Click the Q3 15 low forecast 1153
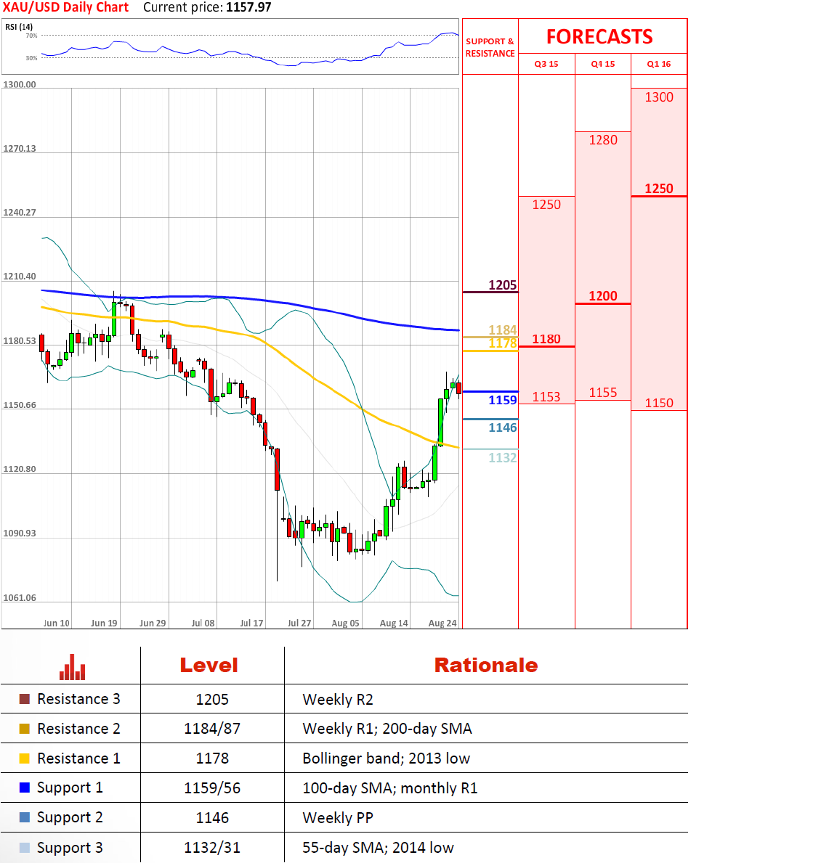 click(x=546, y=397)
